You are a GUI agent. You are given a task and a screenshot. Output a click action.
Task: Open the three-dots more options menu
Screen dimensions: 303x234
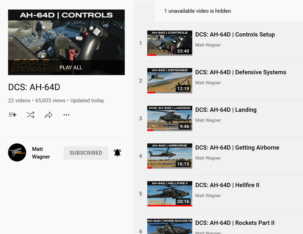(x=66, y=115)
